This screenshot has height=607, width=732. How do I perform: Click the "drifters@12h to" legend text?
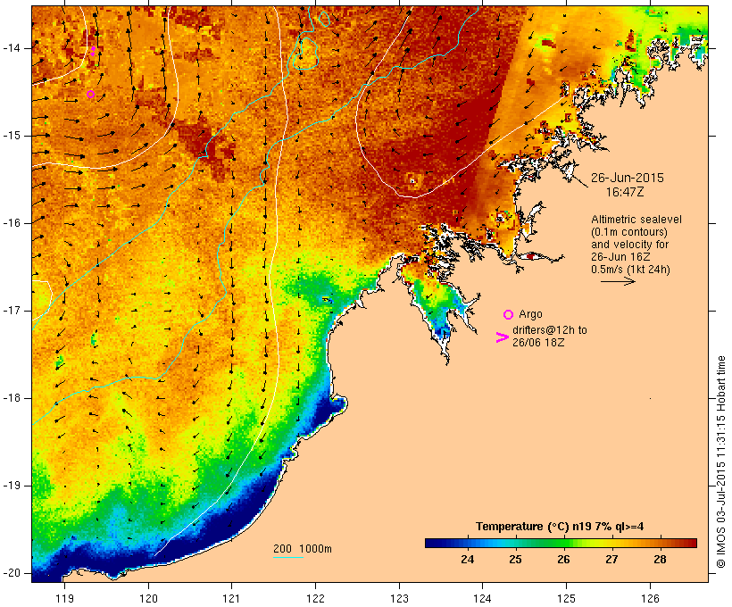[550, 330]
